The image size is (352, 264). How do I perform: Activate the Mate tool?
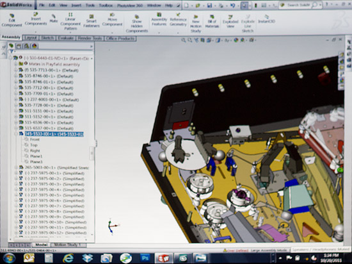[x=53, y=19]
